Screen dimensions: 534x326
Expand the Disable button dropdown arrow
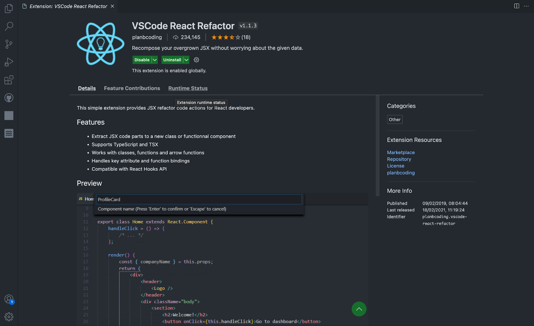(155, 60)
